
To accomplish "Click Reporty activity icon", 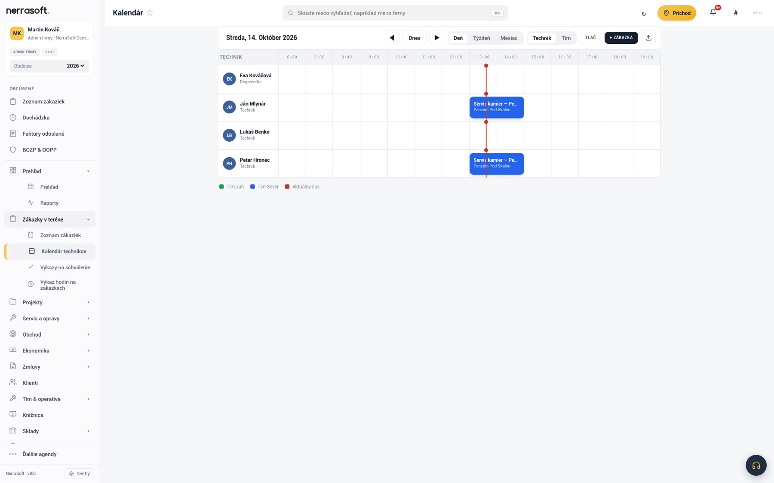I will [x=31, y=203].
